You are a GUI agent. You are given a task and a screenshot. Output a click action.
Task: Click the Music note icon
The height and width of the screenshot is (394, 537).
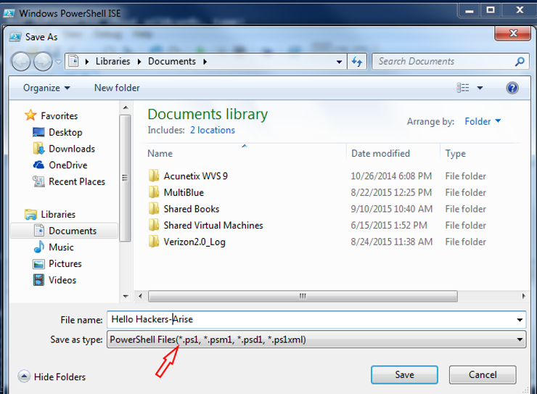tap(38, 247)
